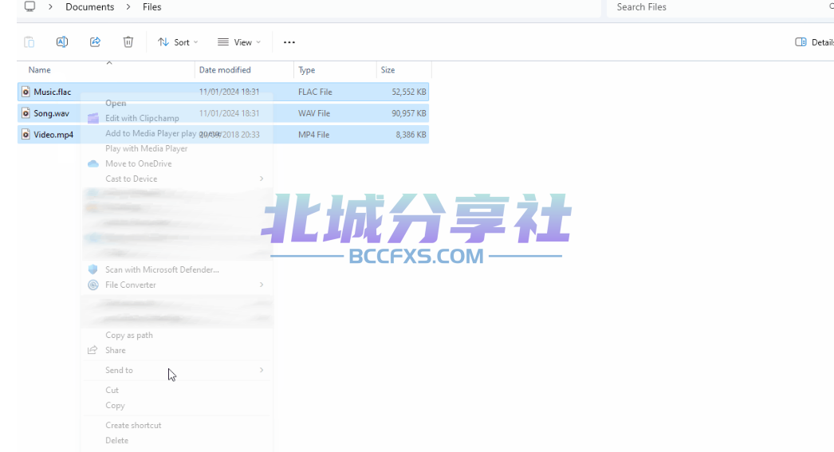Click the 8,386 KB size cell
Screen dimensions: 834x452
click(411, 135)
